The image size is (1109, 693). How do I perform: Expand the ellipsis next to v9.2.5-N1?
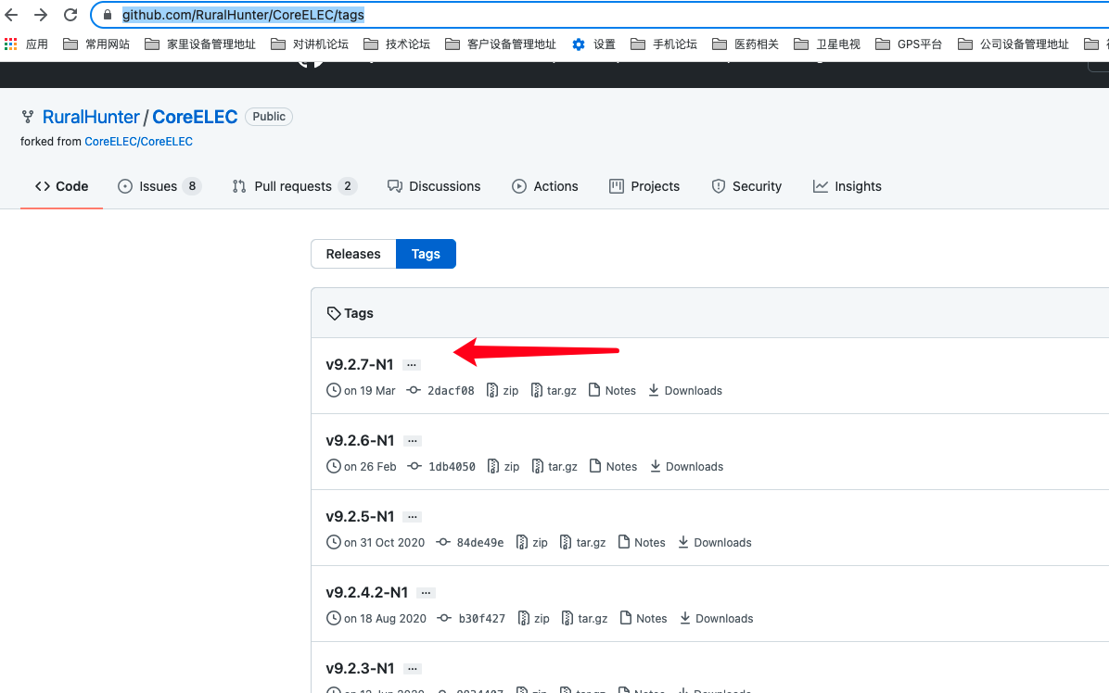(x=413, y=517)
